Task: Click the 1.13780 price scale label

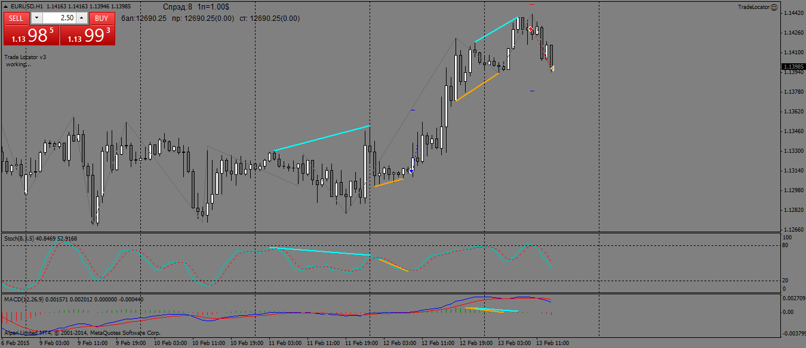Action: [793, 92]
